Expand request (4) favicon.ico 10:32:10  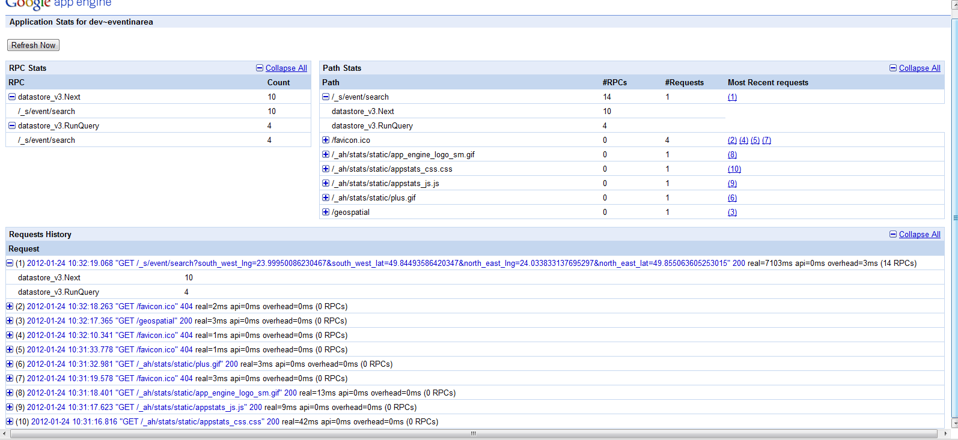(10, 335)
